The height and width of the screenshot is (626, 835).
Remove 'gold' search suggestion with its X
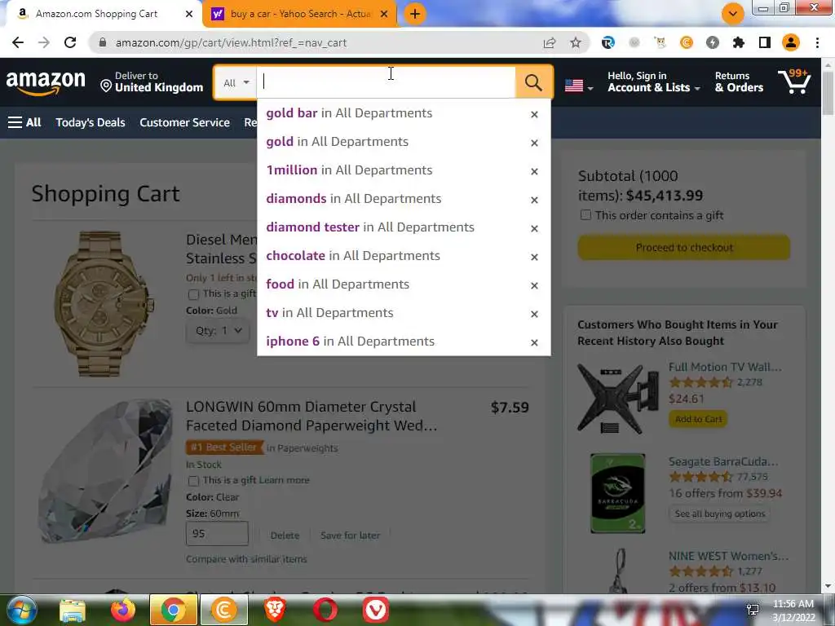coord(534,143)
